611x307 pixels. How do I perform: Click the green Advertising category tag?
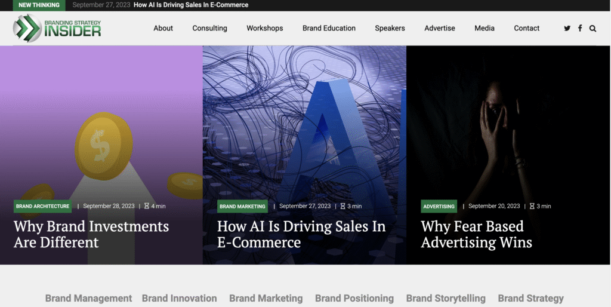[439, 206]
